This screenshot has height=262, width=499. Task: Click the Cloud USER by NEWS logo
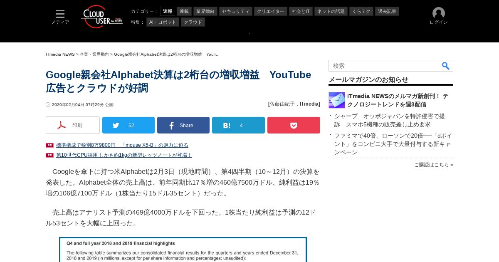102,17
